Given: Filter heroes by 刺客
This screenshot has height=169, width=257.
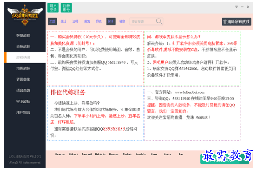Looking at the screenshot, I should (87, 21).
